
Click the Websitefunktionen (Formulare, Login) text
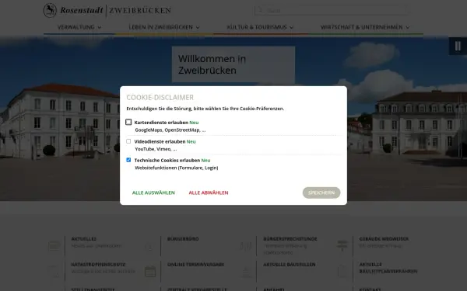click(x=177, y=168)
